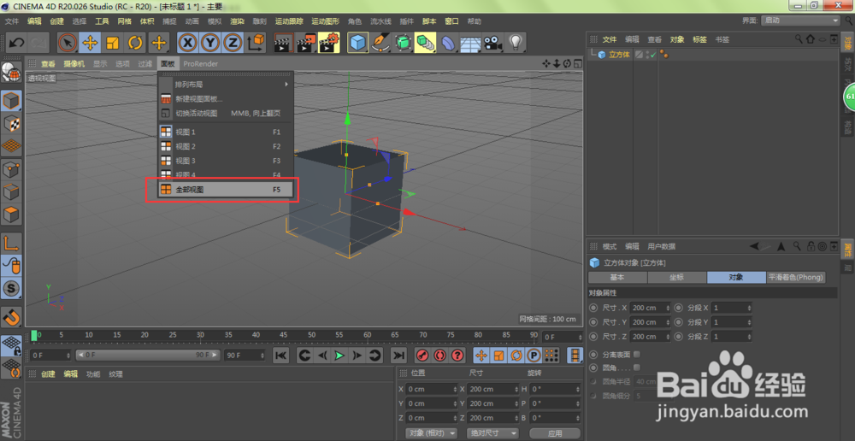The width and height of the screenshot is (855, 441).
Task: Click the Subdivision Surface generator icon
Action: (403, 43)
